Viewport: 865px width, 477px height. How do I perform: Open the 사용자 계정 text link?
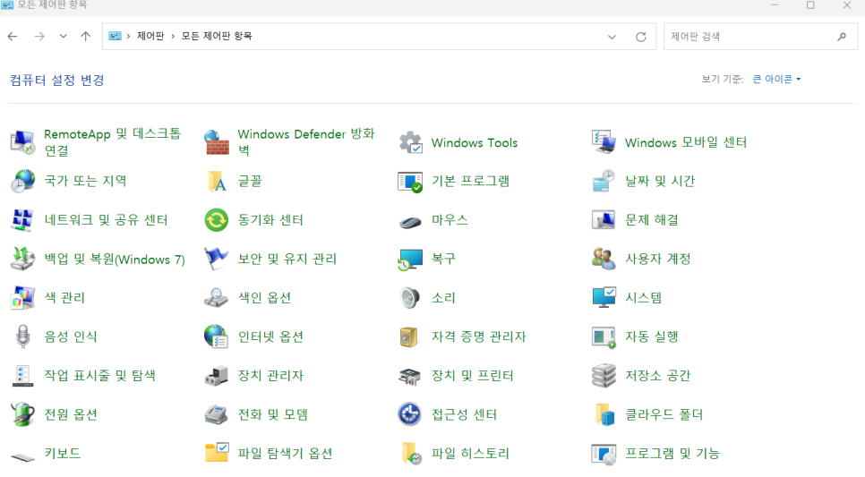click(657, 259)
